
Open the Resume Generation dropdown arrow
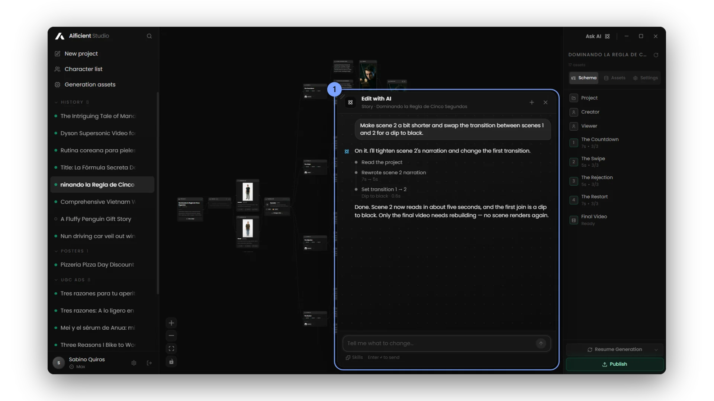[x=656, y=350]
